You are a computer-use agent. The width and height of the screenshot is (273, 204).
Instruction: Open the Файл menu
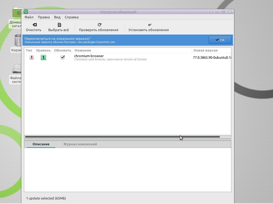[x=29, y=17]
